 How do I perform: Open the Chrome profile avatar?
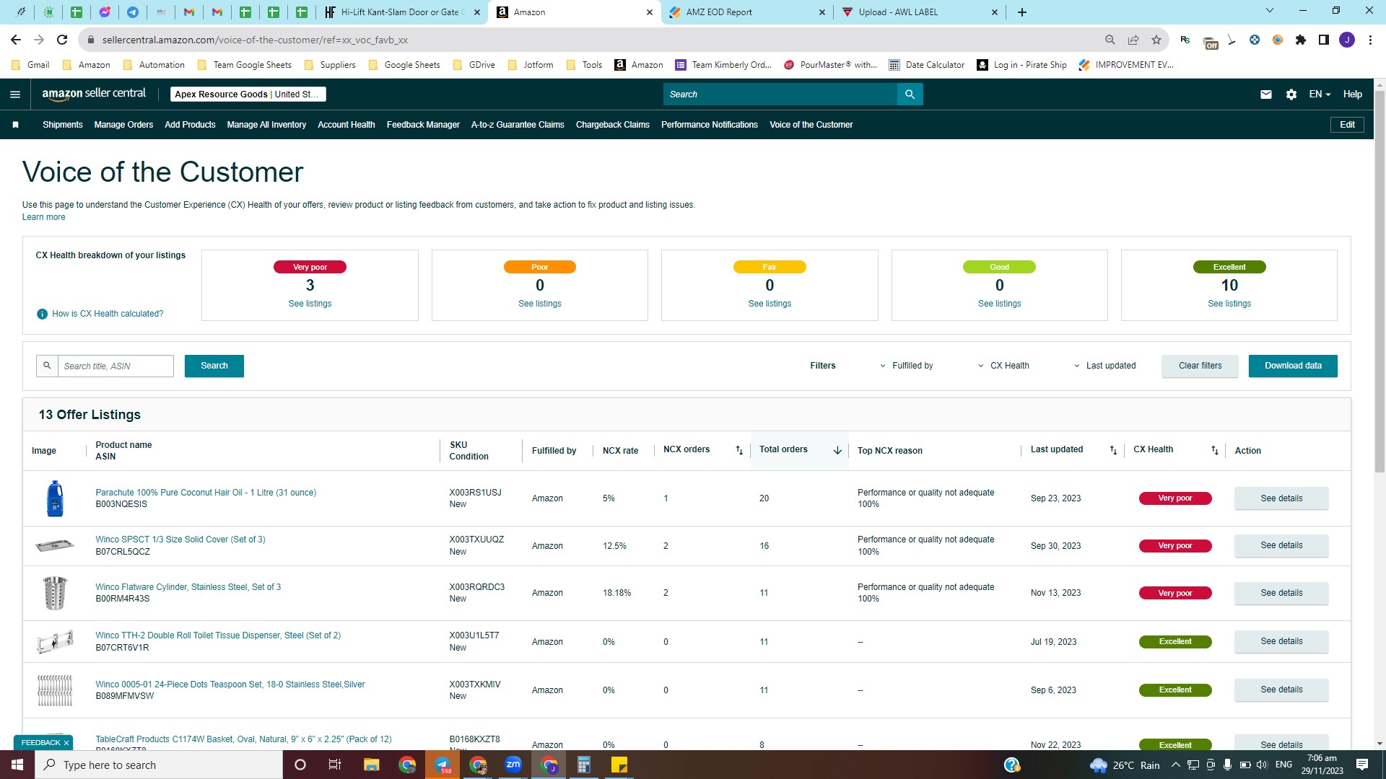click(x=1347, y=40)
